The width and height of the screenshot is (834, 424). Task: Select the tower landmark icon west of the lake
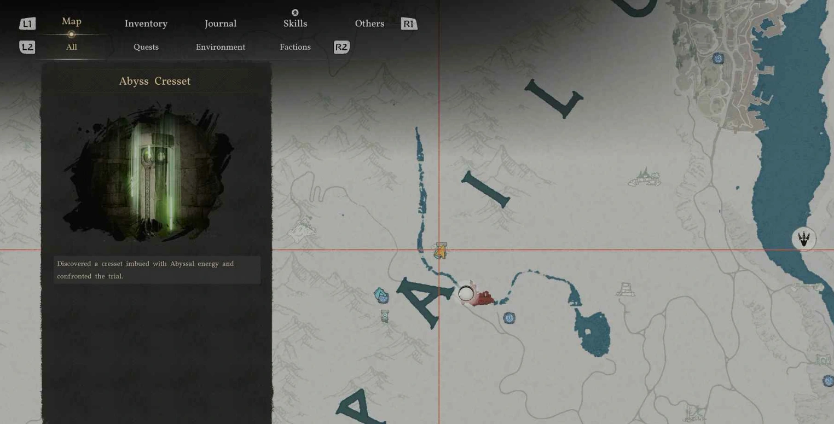tap(625, 289)
